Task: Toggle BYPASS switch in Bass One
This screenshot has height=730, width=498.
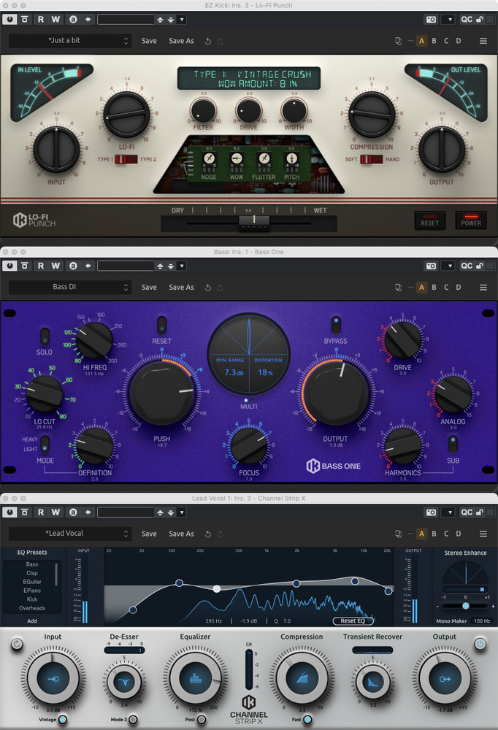Action: click(335, 325)
